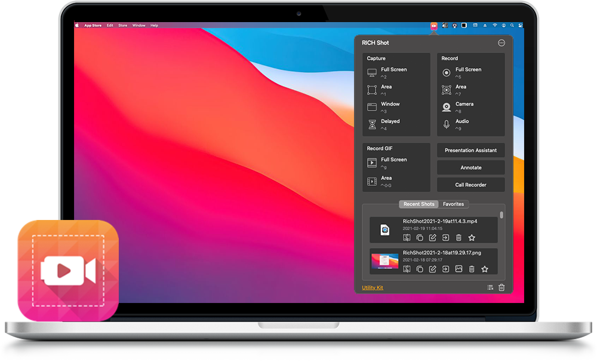Favorite the RichShot mp4 recording
Viewport: 597px width, 361px height.
point(472,237)
